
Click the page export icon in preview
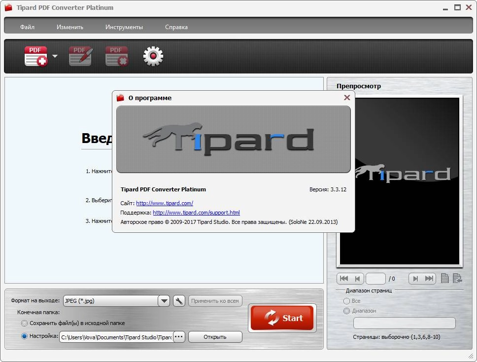457,278
